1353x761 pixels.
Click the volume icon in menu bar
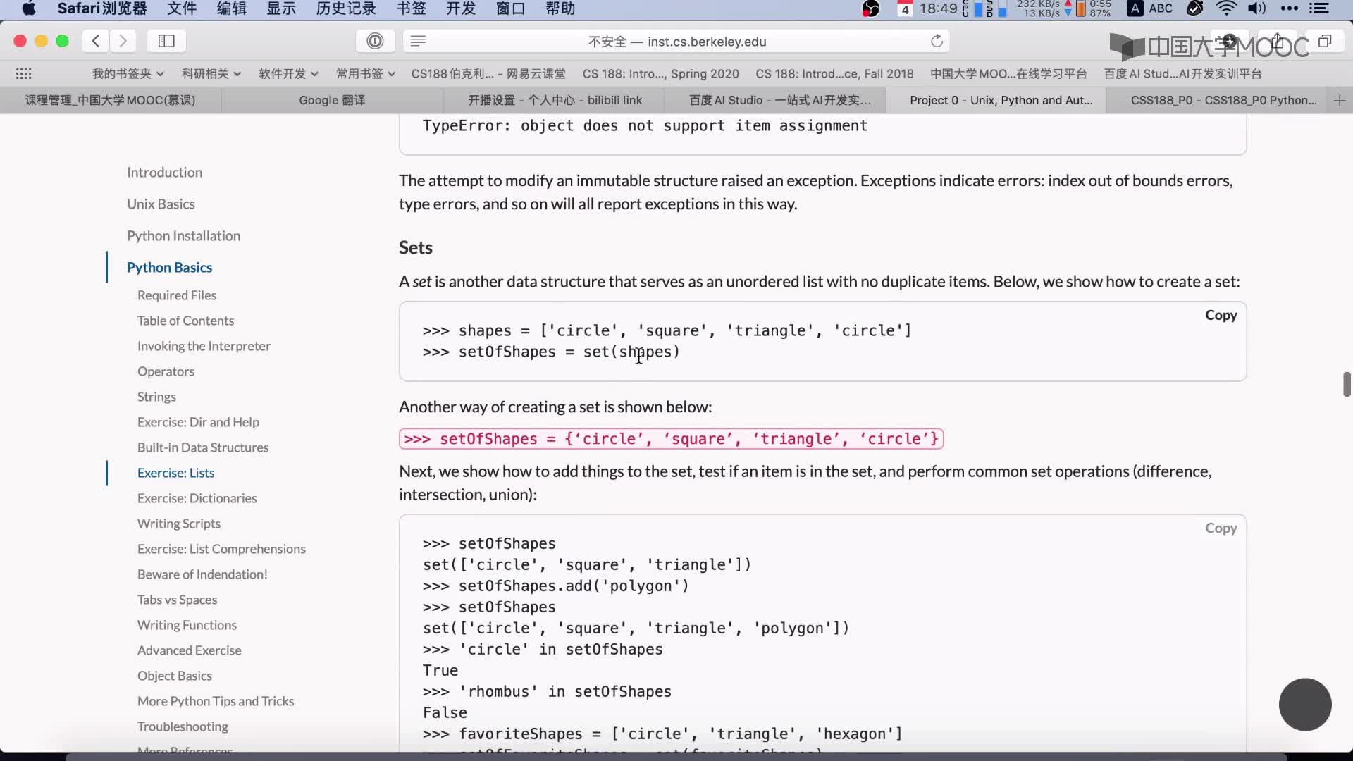1256,8
